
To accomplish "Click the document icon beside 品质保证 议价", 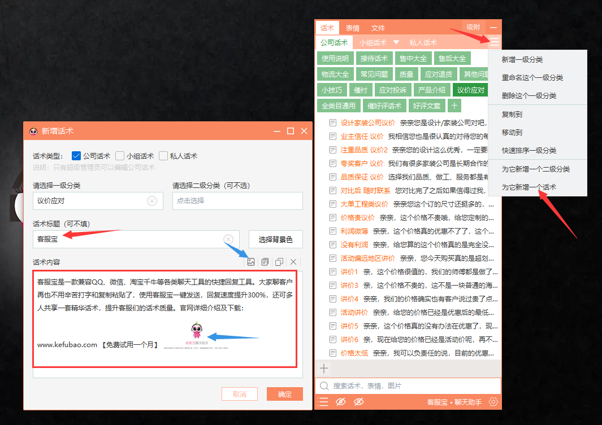I will click(x=333, y=177).
